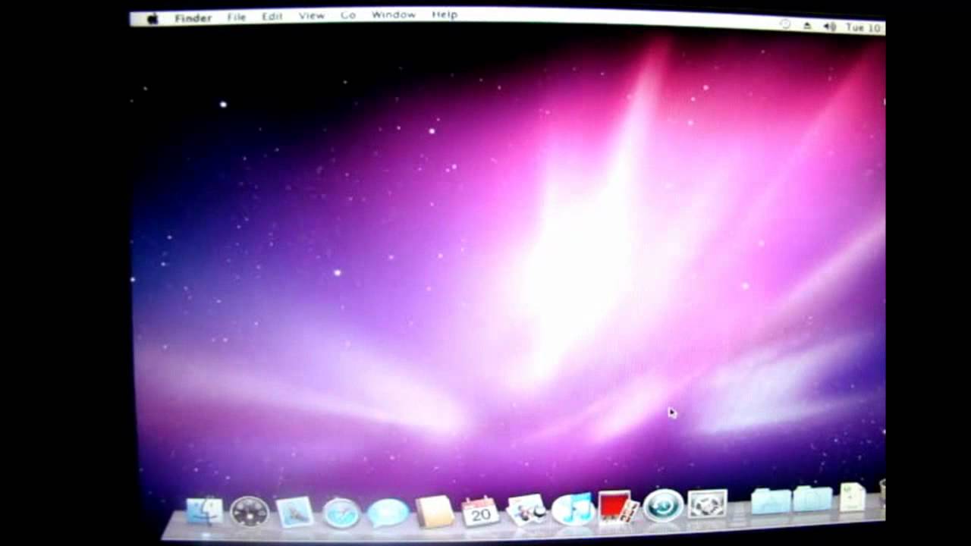Launch Photo Booth red curtain icon

[617, 507]
